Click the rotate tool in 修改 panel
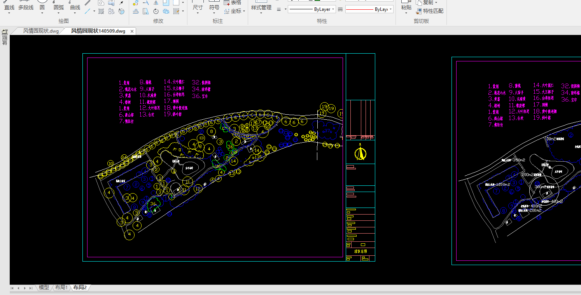Viewport: 581px width, 295px height. click(156, 11)
